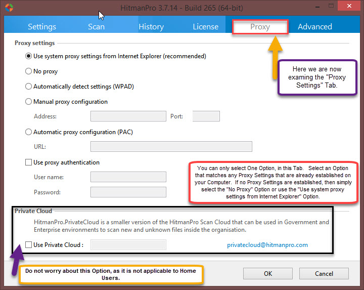Click the proxy Address input field
The height and width of the screenshot is (290, 364).
coord(128,116)
